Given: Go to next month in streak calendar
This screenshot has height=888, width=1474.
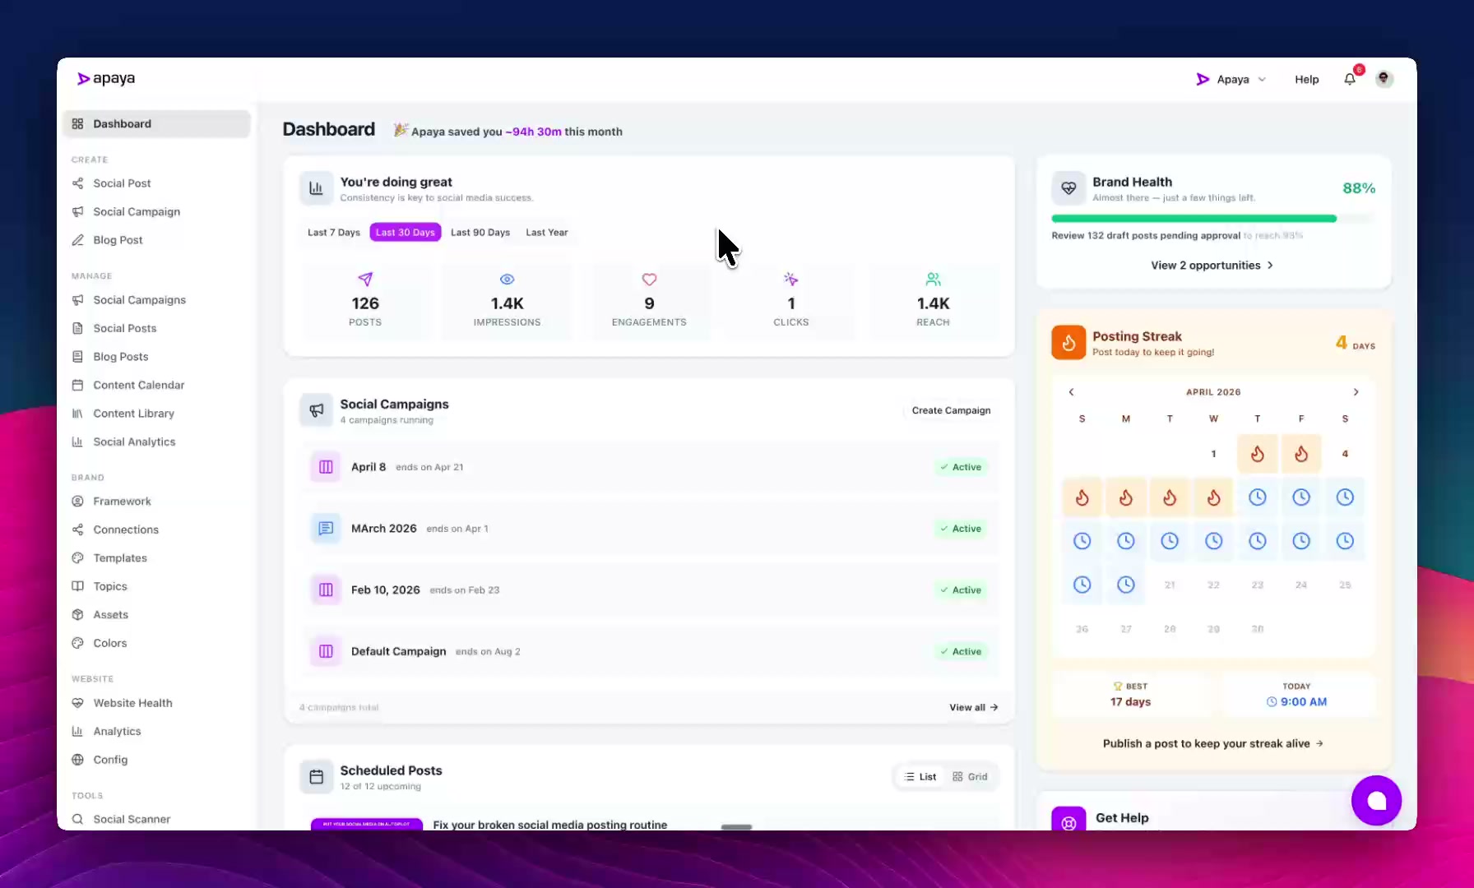Looking at the screenshot, I should click(1356, 392).
